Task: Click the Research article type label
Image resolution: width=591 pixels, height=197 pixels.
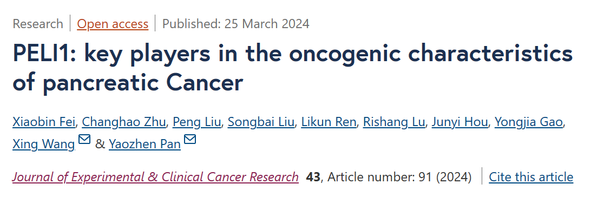Action: point(38,24)
